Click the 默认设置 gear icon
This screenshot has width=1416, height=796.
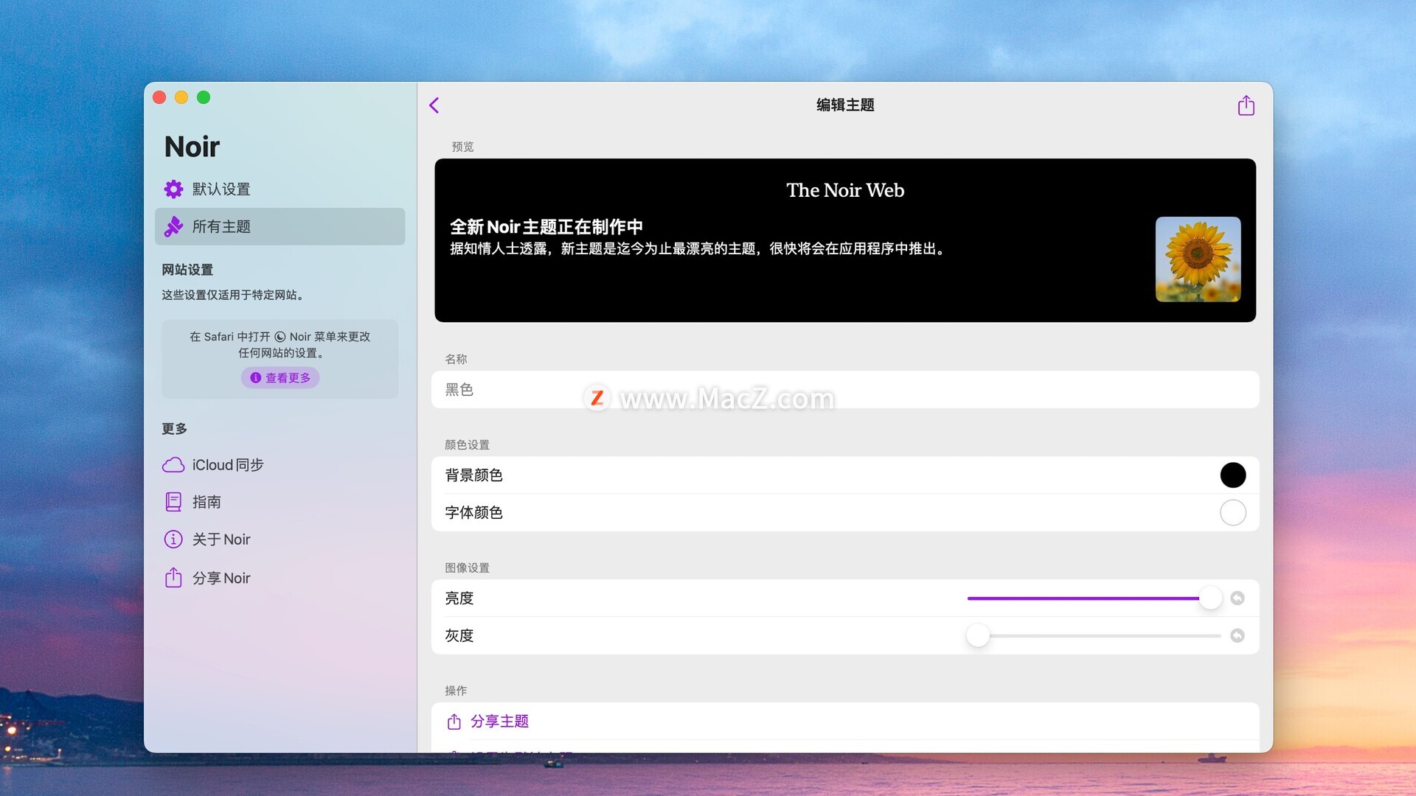point(173,189)
